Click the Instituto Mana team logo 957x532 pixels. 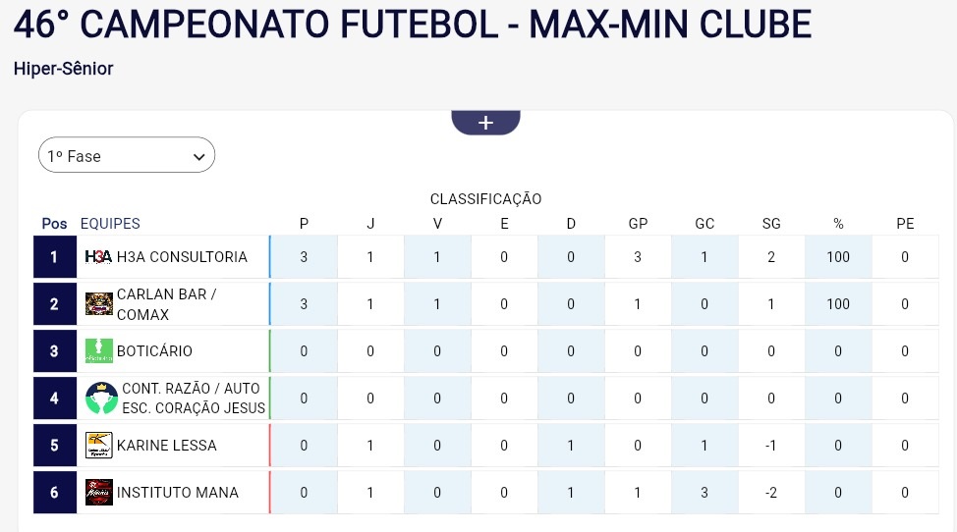coord(98,493)
